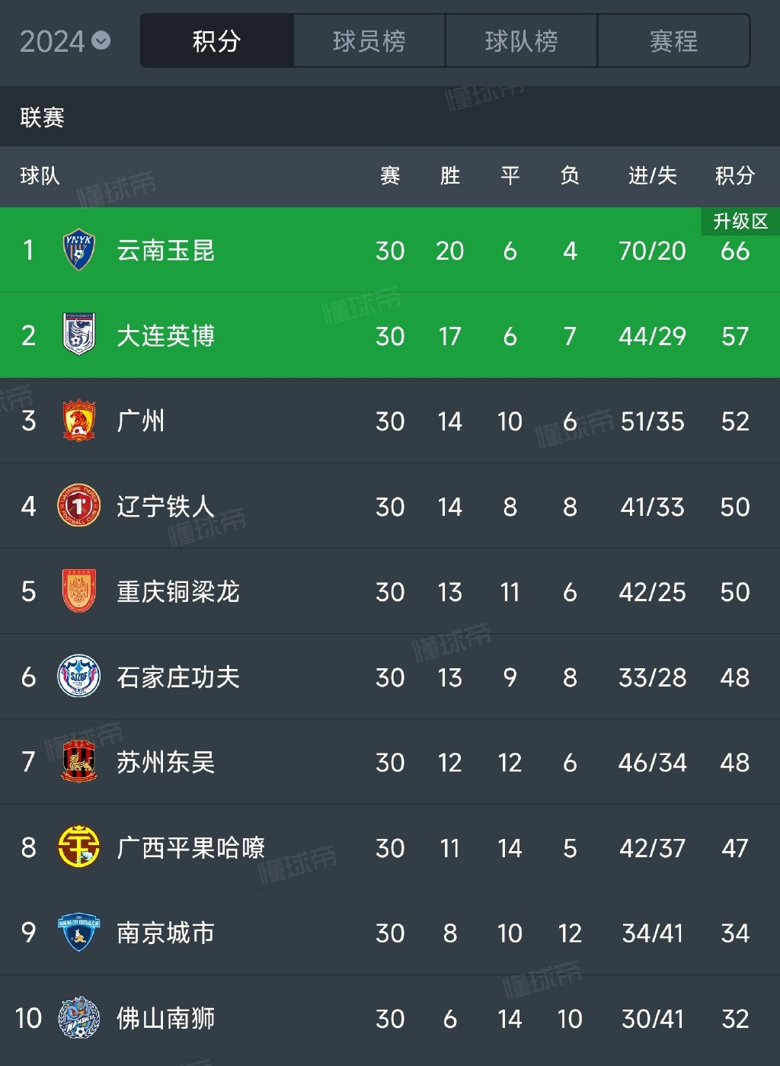Image resolution: width=780 pixels, height=1066 pixels.
Task: Click the 辽宁铁人 round emblem
Action: pos(78,506)
